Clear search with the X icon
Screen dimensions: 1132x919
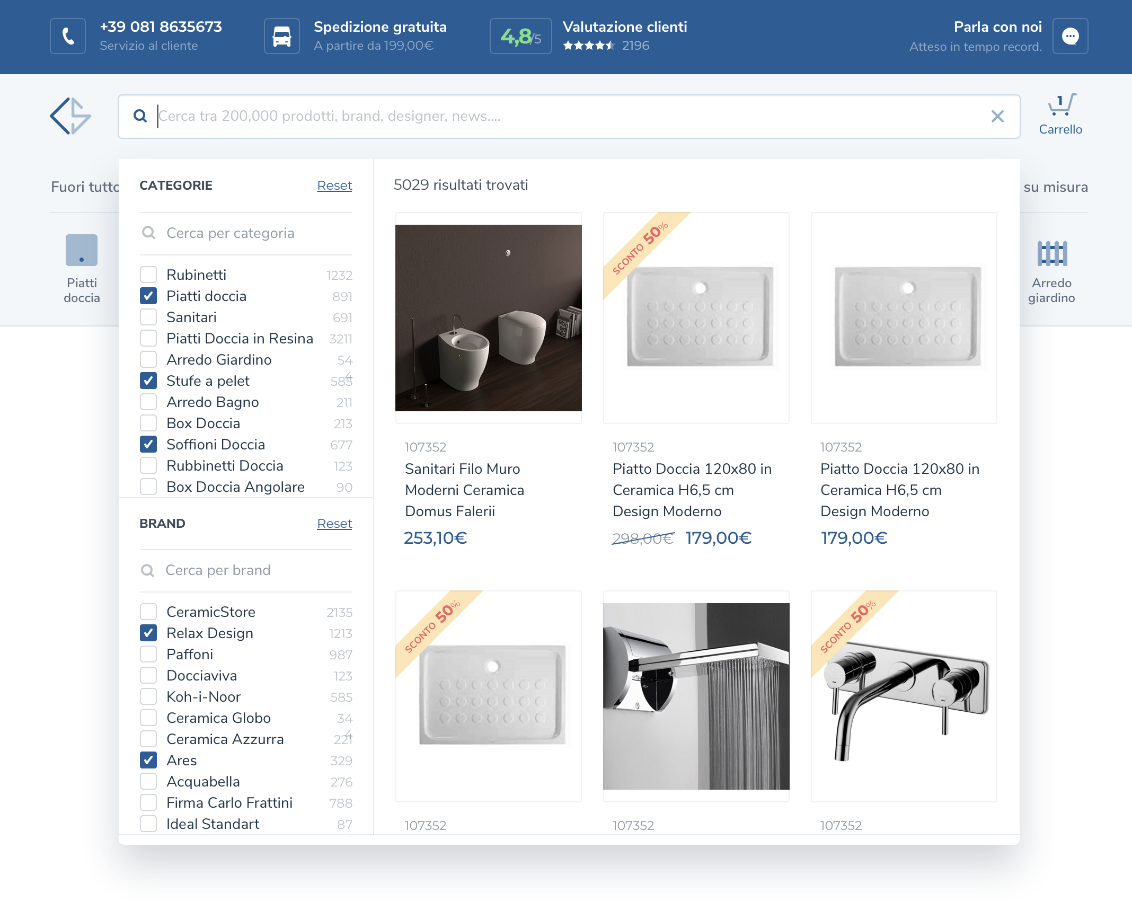[997, 116]
